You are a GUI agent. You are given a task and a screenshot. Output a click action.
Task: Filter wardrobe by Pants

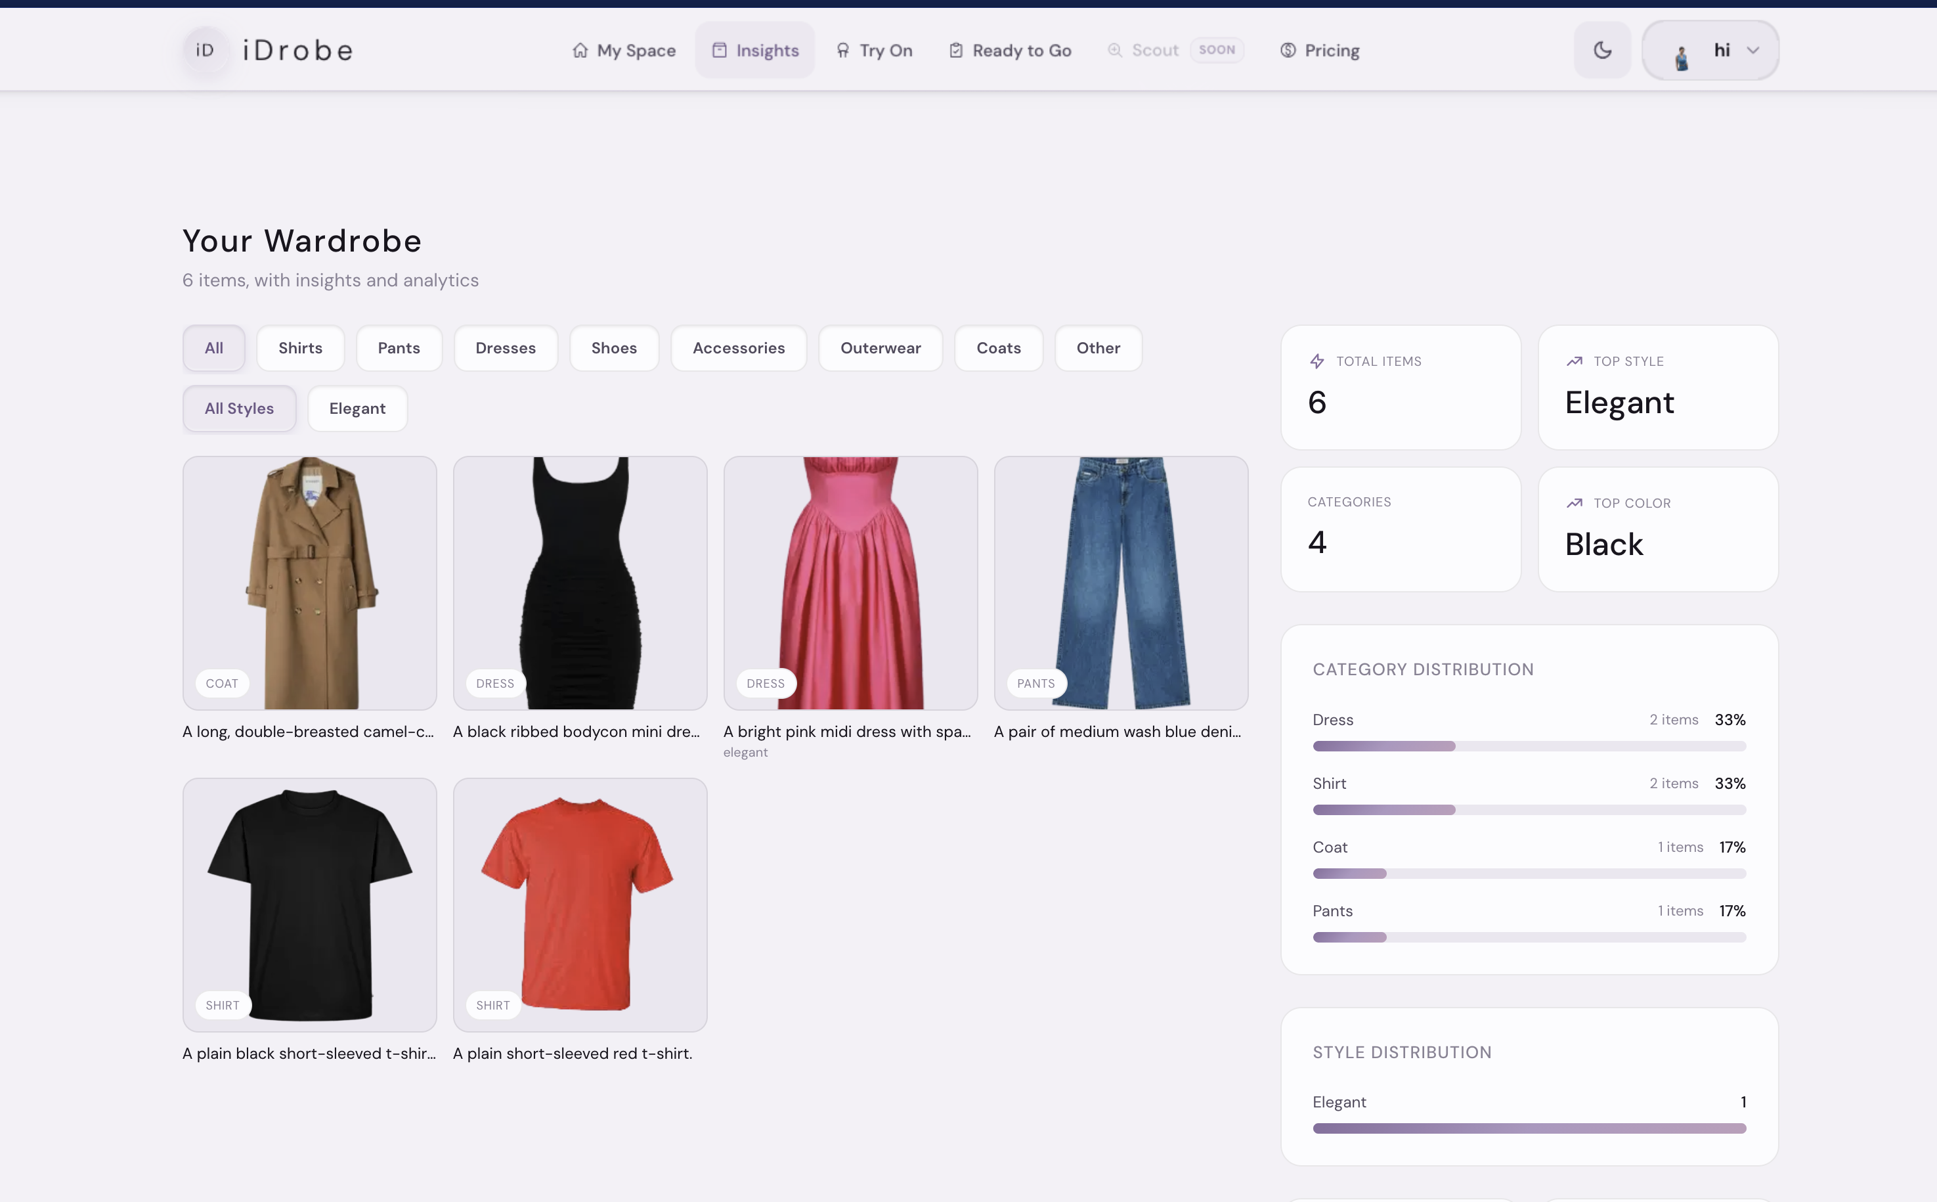pos(399,348)
